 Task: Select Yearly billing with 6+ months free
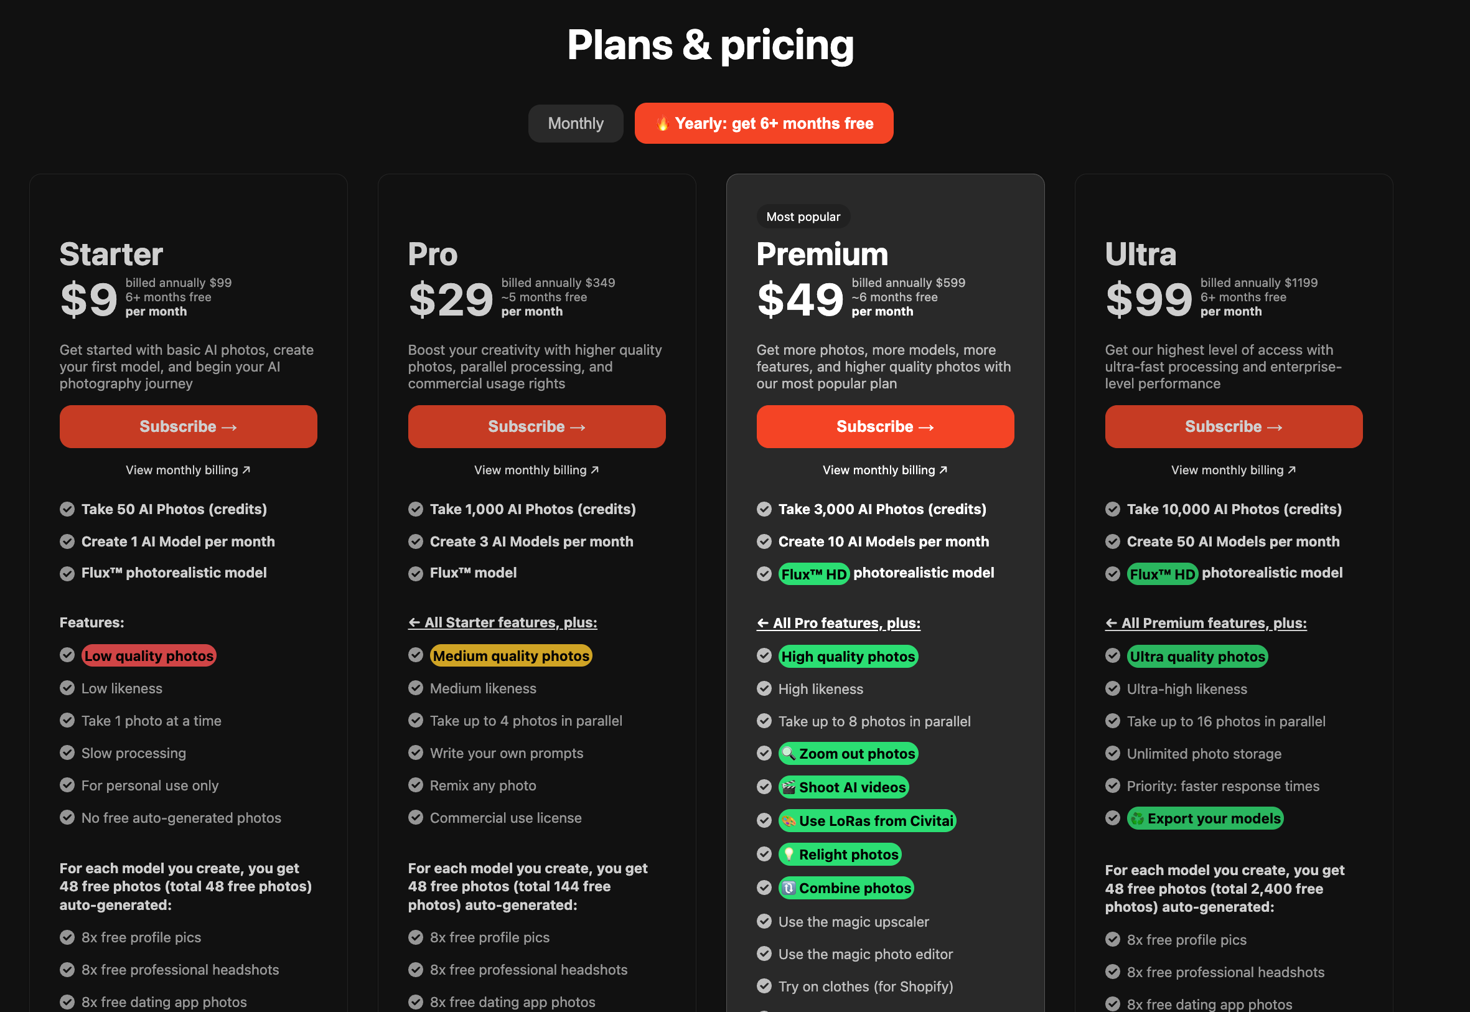tap(763, 124)
